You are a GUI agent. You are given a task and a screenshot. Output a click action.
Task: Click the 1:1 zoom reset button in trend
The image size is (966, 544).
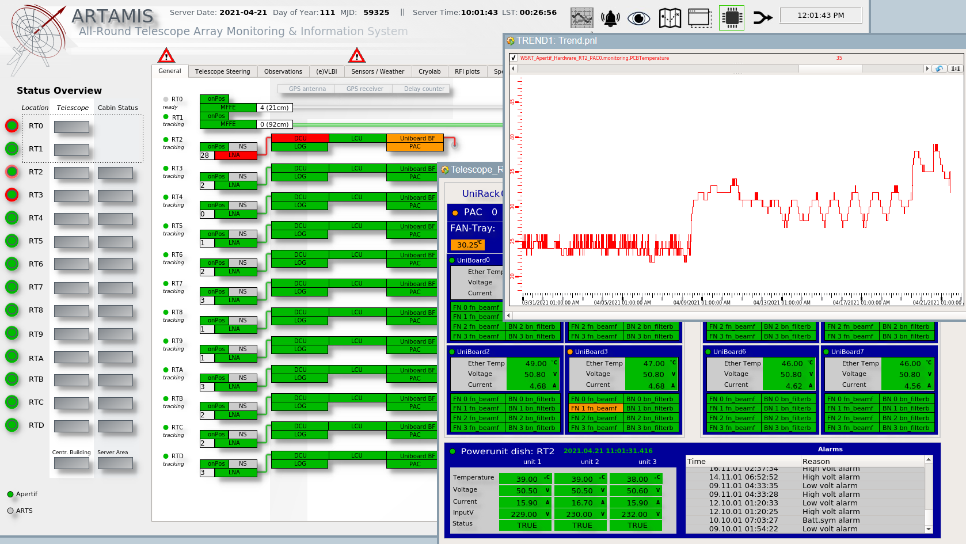coord(955,69)
